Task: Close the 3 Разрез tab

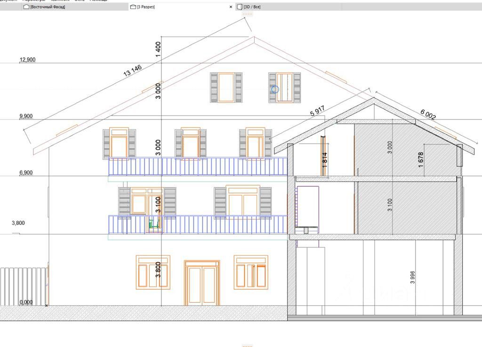Action: coord(231,7)
